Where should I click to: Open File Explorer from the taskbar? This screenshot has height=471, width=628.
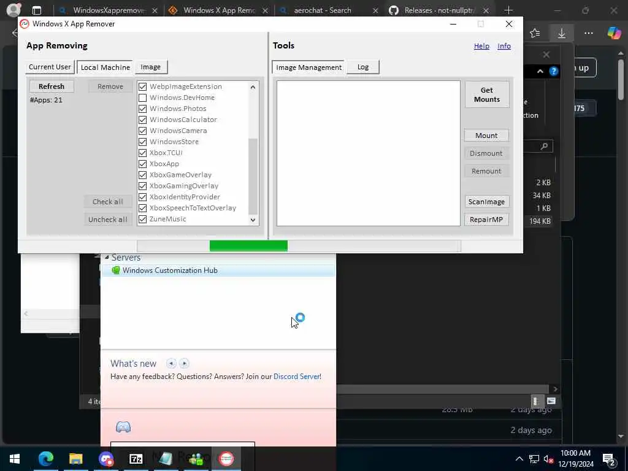point(75,459)
